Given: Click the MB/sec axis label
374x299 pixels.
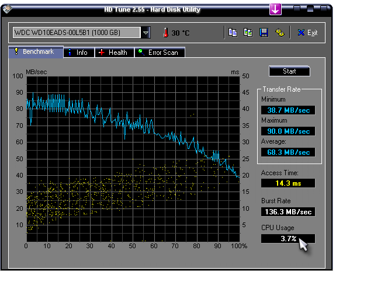Looking at the screenshot, I should pos(36,72).
